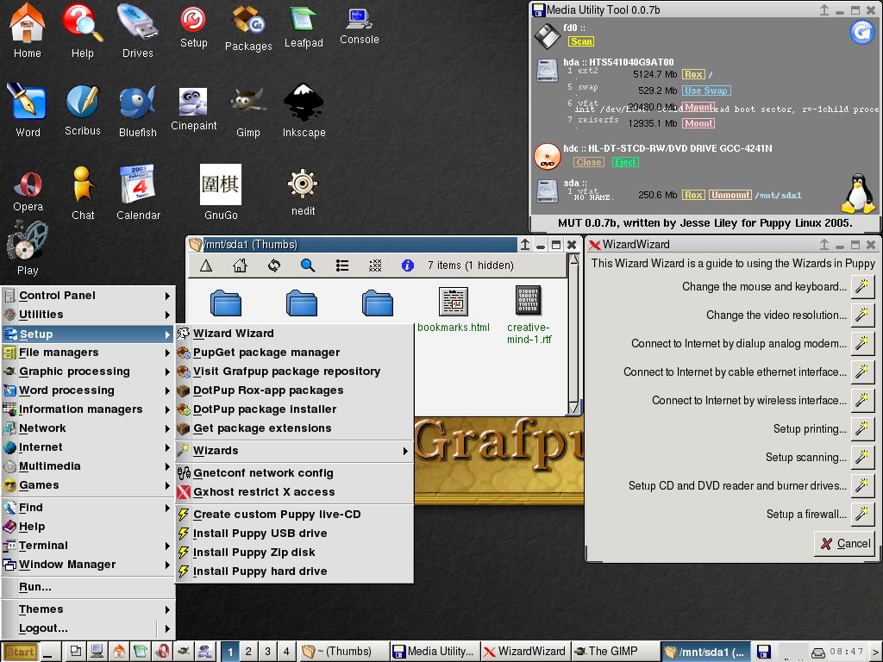Switch file manager to list view
The width and height of the screenshot is (883, 662).
click(341, 265)
